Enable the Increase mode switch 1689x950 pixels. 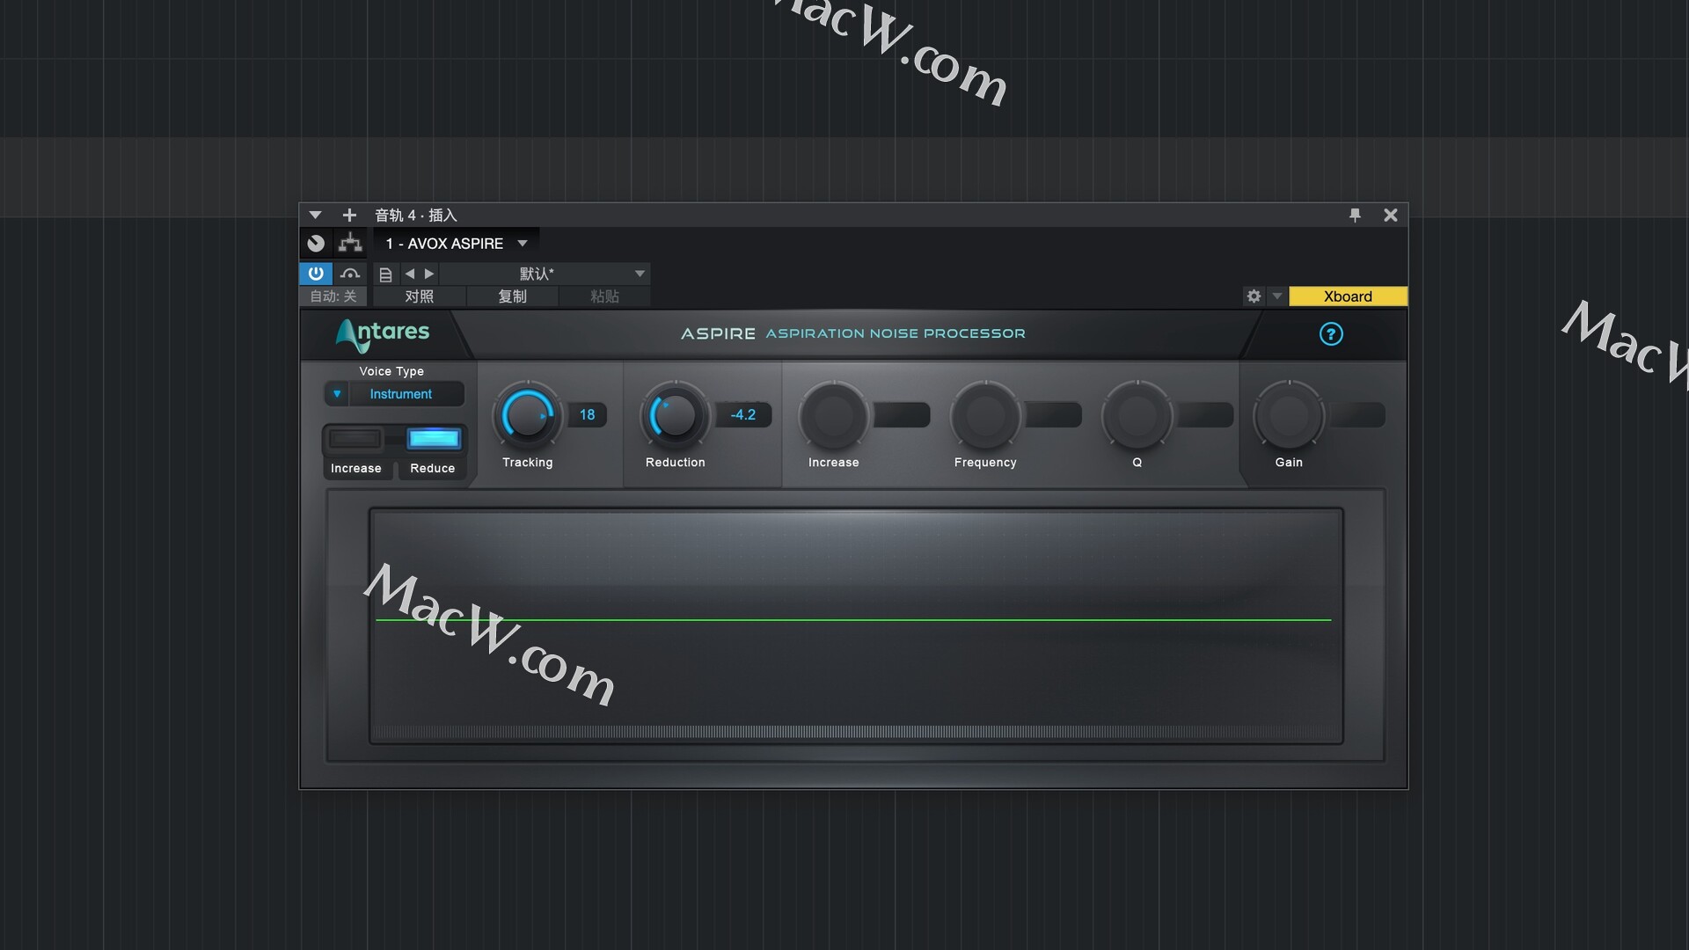click(x=355, y=438)
